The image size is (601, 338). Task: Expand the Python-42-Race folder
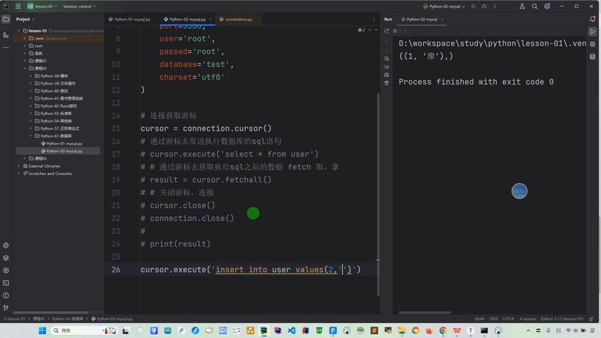(31, 105)
